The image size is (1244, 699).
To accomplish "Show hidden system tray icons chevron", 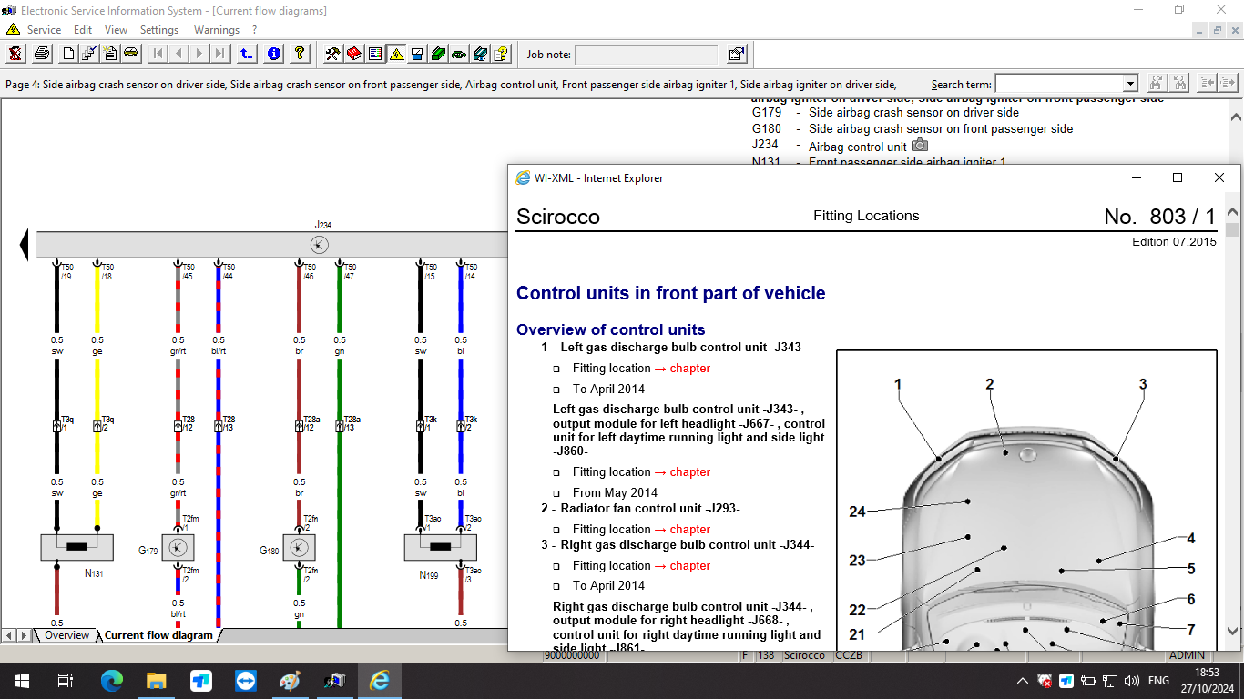I will [1022, 681].
